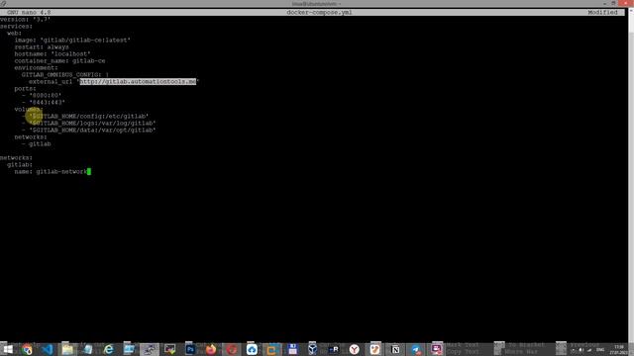Viewport: 634px width, 356px height.
Task: Place cursor on 'environment:' line
Action: pos(36,68)
